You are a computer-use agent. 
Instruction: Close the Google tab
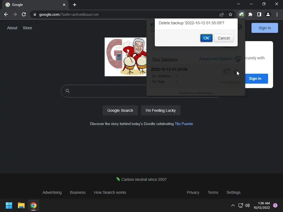click(x=64, y=5)
